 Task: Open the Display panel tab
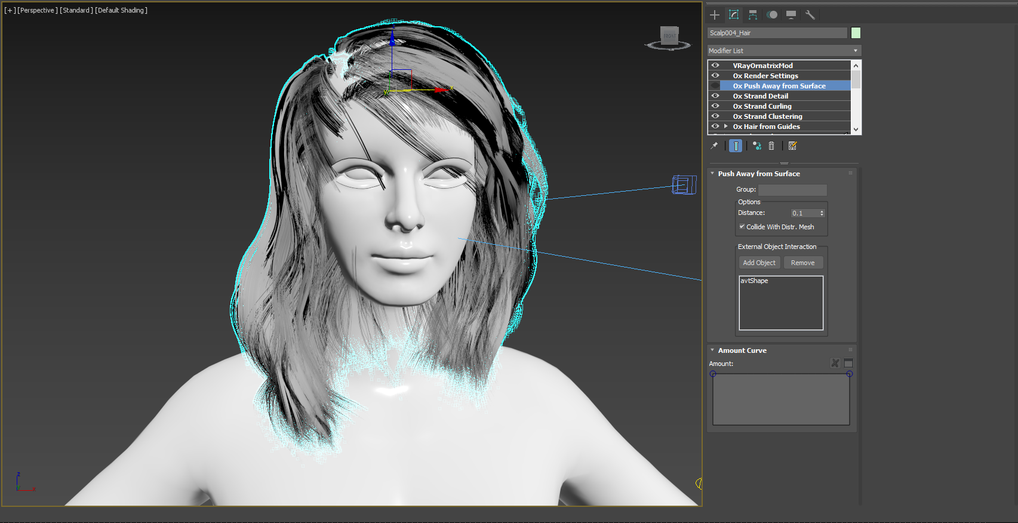point(791,15)
